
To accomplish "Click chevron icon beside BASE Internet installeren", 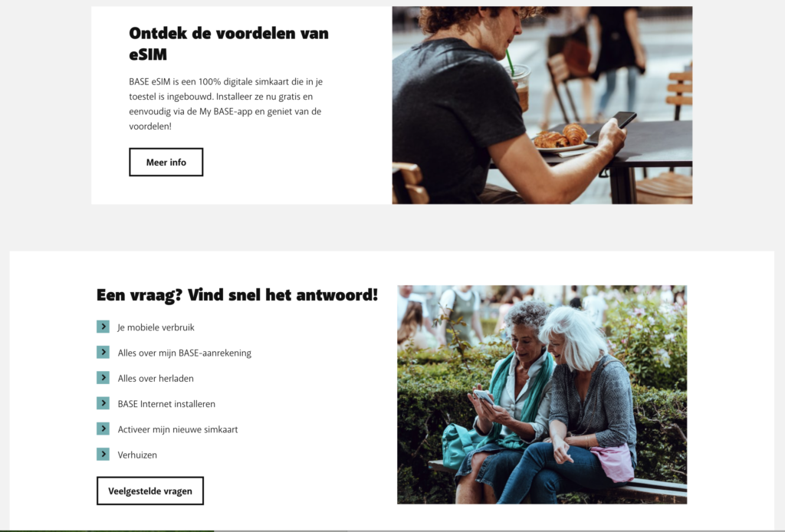I will point(103,403).
